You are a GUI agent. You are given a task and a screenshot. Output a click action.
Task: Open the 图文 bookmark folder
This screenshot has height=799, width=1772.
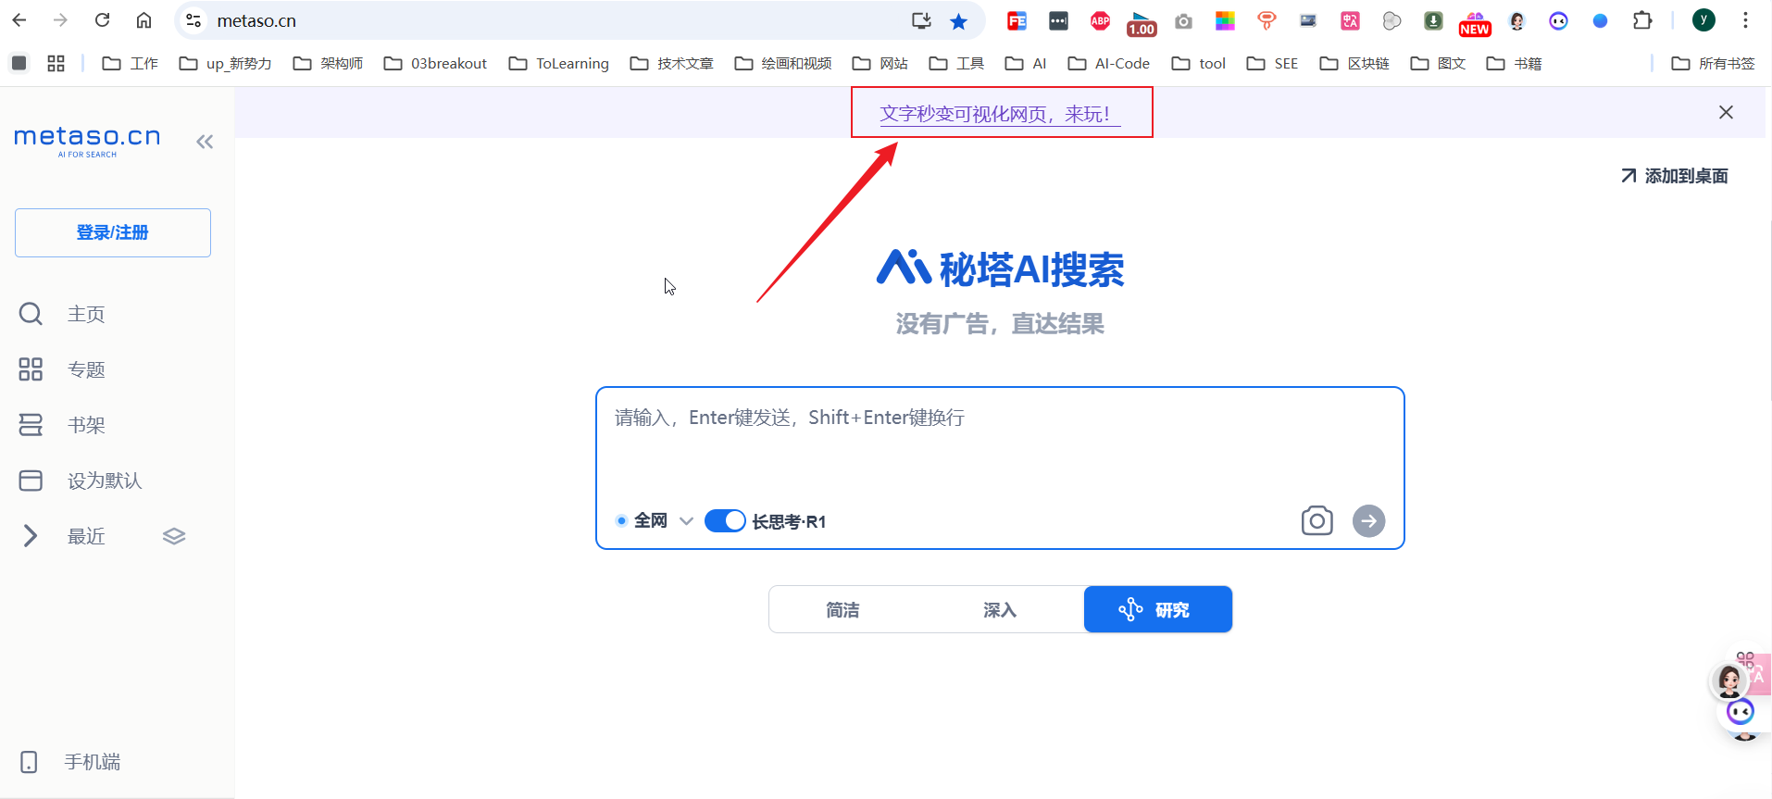(x=1438, y=63)
